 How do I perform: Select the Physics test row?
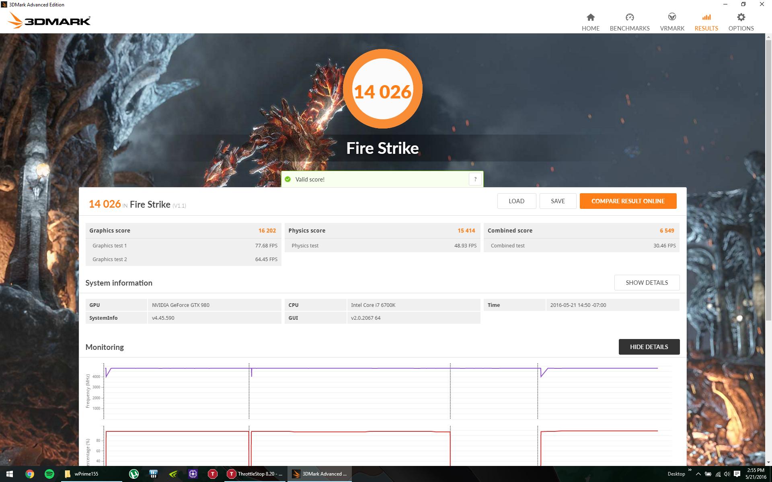(382, 245)
